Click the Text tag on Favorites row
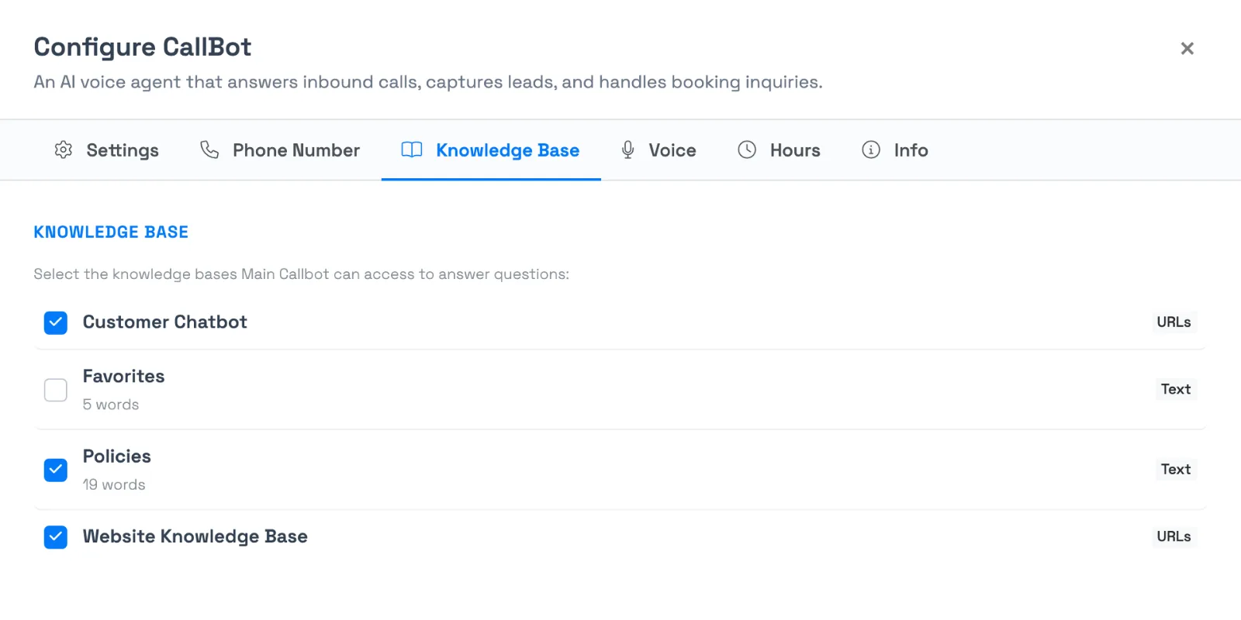The width and height of the screenshot is (1241, 620). 1176,389
